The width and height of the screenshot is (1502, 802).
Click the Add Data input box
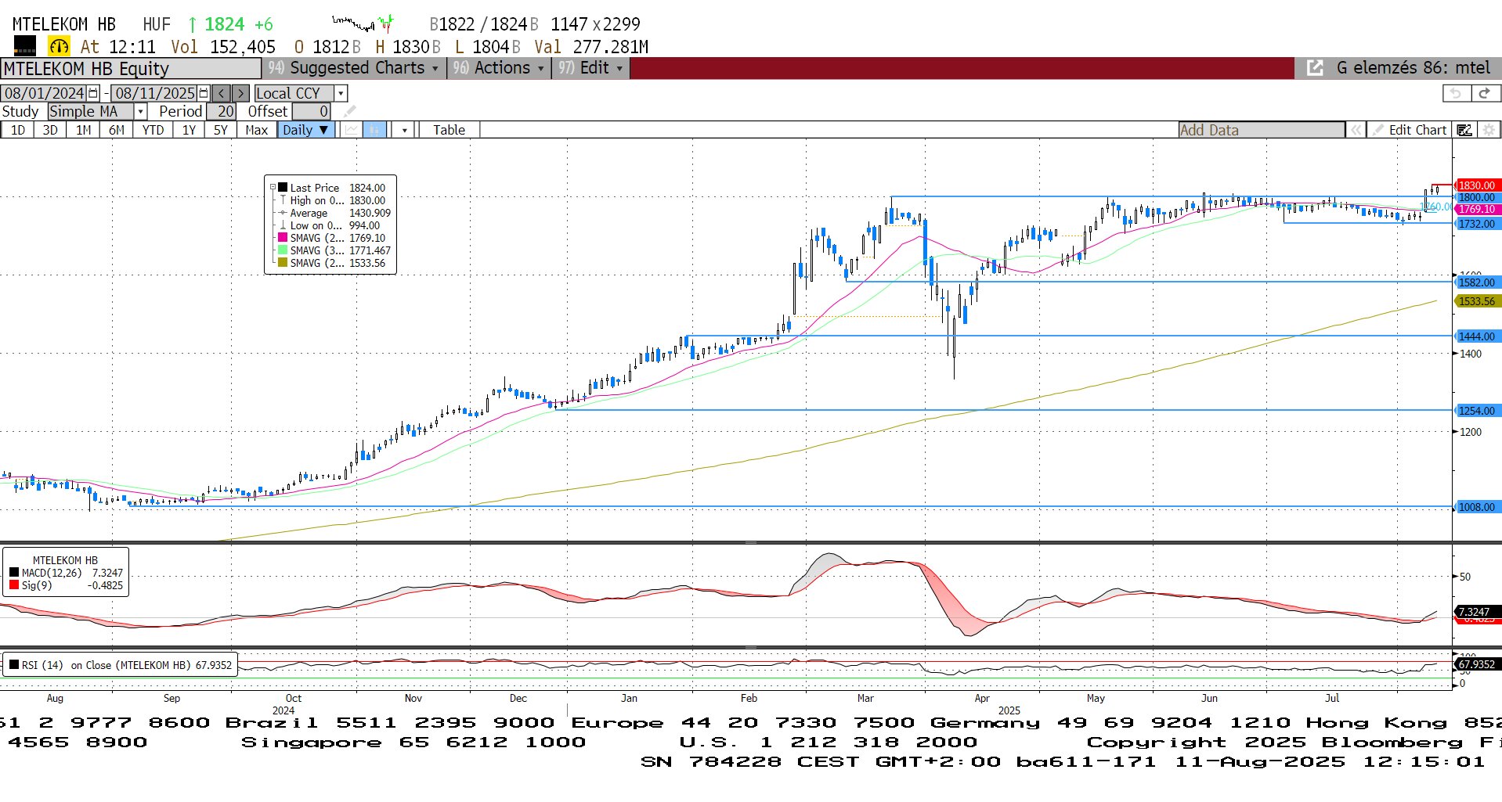tap(1262, 130)
